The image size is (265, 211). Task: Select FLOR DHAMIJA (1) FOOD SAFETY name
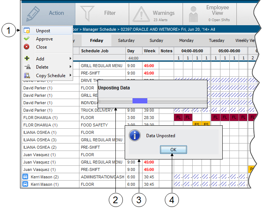pyautogui.click(x=40, y=125)
